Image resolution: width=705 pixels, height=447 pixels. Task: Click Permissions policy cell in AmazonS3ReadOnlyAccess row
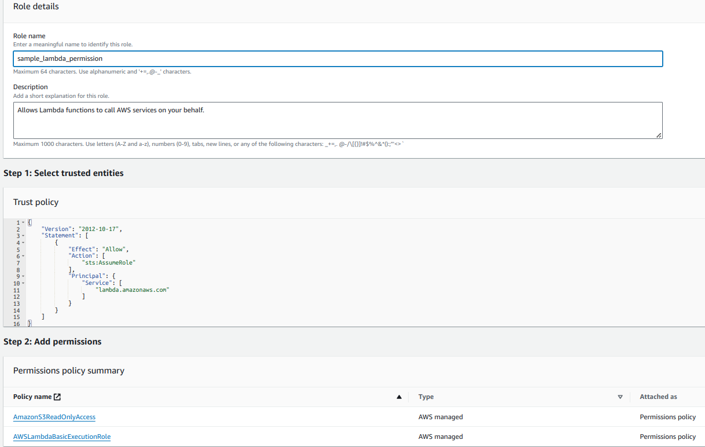(x=668, y=417)
